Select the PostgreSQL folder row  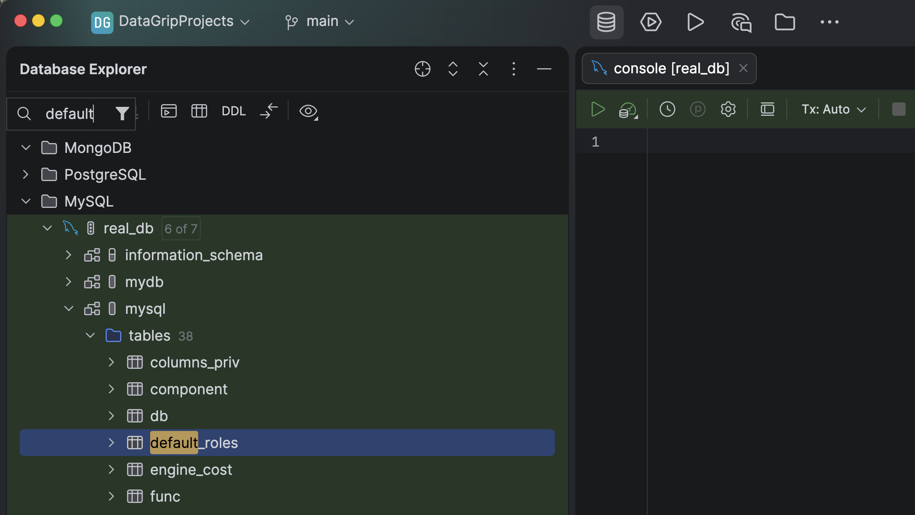coord(287,174)
